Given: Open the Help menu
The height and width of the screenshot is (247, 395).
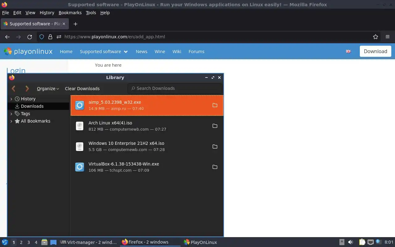Looking at the screenshot, I should [x=105, y=13].
